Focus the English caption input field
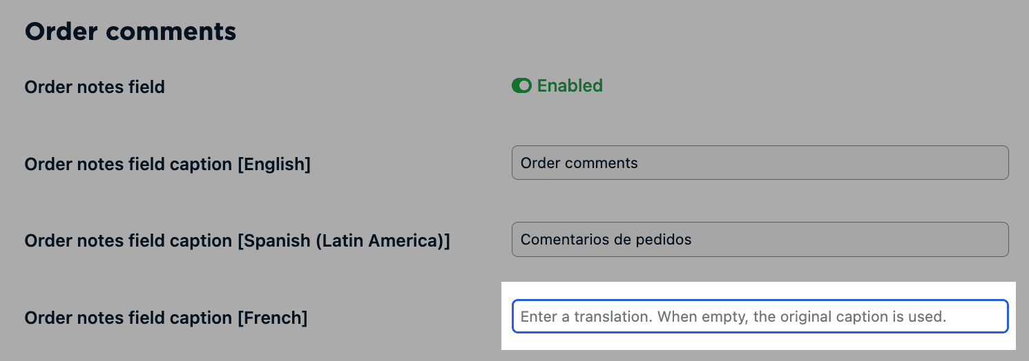1029x361 pixels. 760,163
